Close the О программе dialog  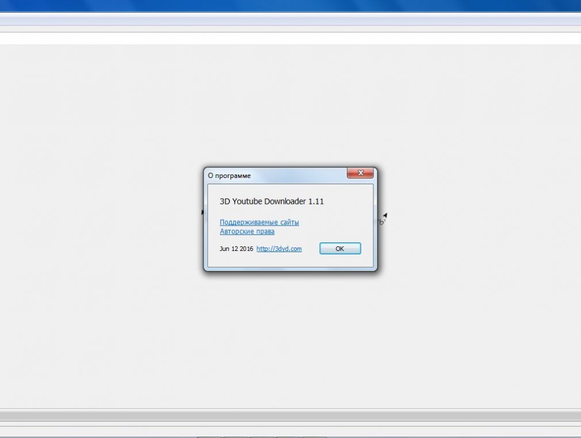tap(360, 173)
